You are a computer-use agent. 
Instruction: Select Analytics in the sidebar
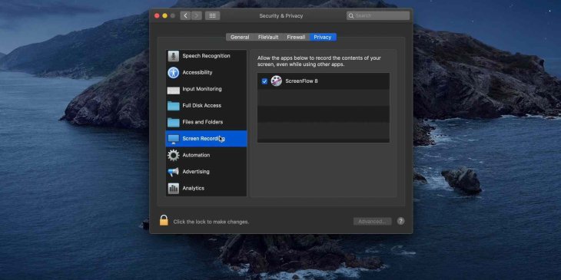[207, 188]
